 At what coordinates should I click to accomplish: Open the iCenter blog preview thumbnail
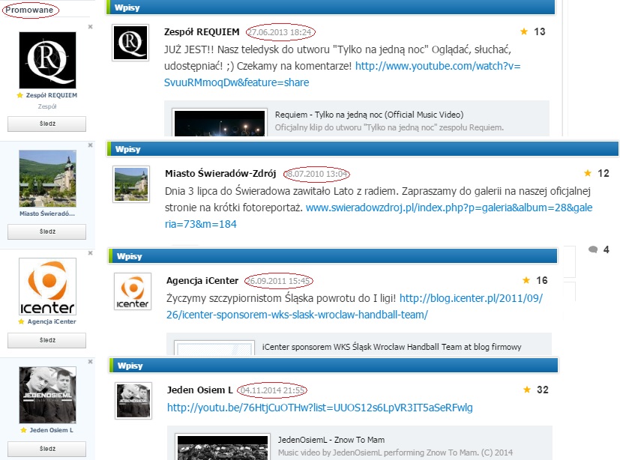point(214,348)
